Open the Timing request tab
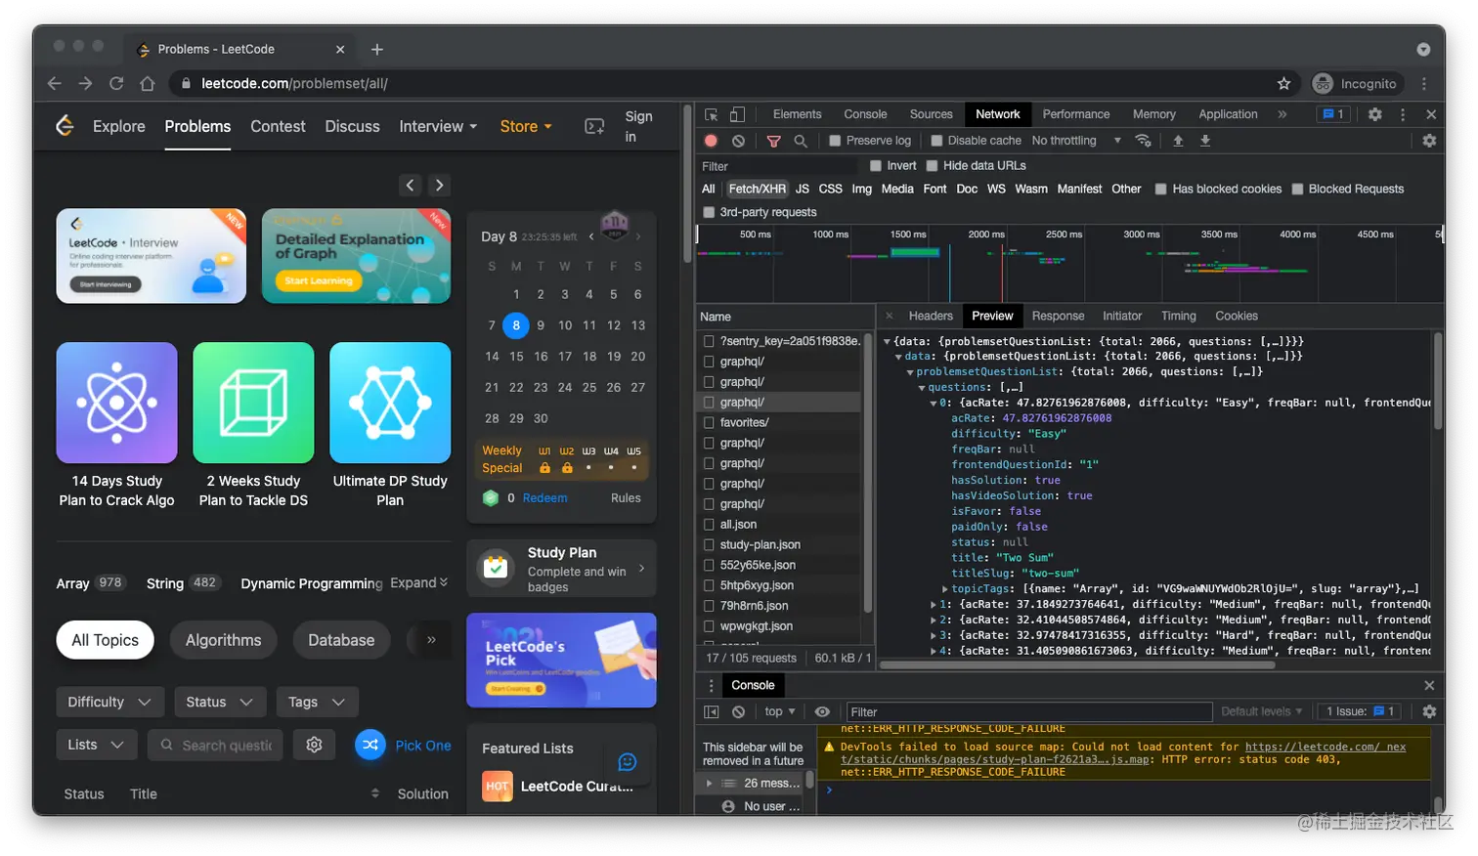Viewport: 1478px width, 856px height. click(x=1178, y=316)
